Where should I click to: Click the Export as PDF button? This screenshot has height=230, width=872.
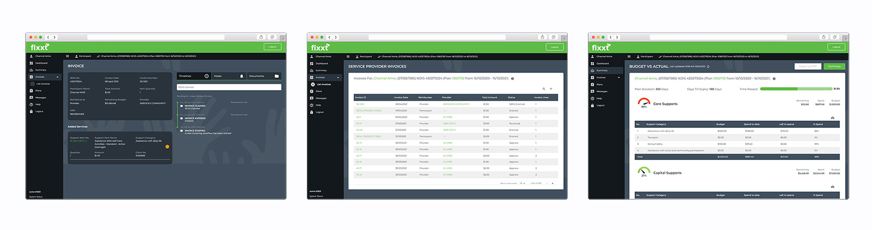pyautogui.click(x=808, y=66)
